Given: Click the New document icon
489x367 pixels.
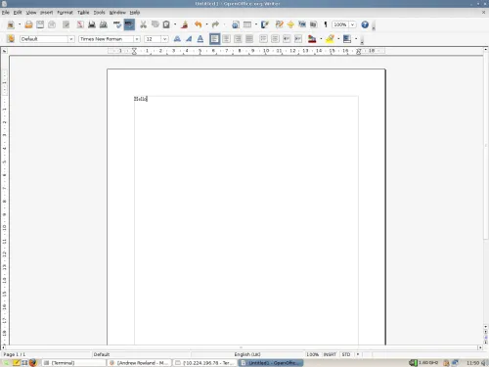Looking at the screenshot, I should tap(11, 24).
